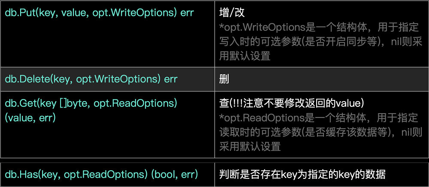Viewport: 429px width, 187px height.
Task: Click the 采用默认设置 line in Get row
Action: coord(250,147)
